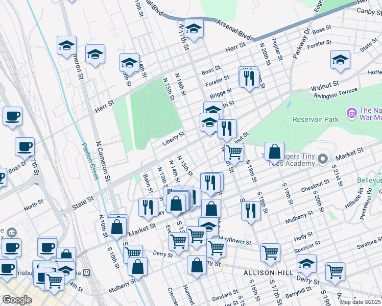Click the school marker near Hoffer label at right
382x306 pixels.
coord(340,61)
